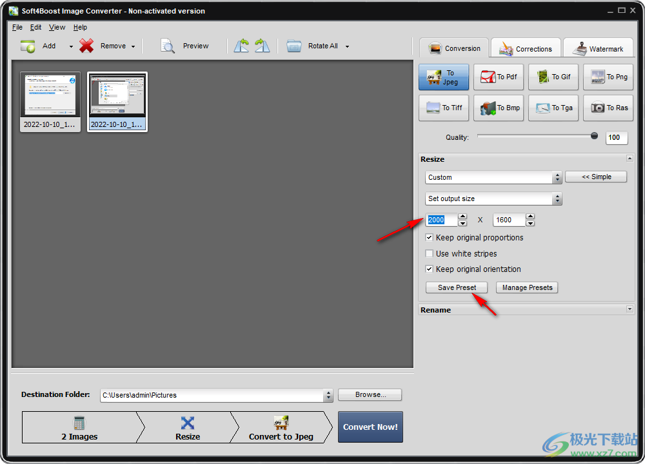Click the Preview text label
This screenshot has height=464, width=645.
coord(196,46)
